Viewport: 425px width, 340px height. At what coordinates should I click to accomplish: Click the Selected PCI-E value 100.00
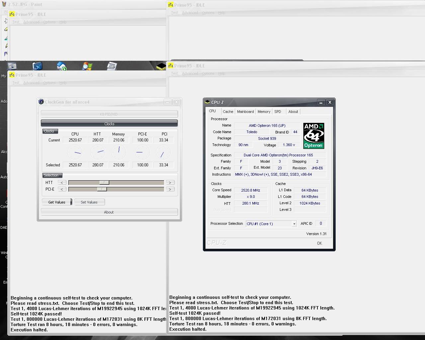[143, 165]
